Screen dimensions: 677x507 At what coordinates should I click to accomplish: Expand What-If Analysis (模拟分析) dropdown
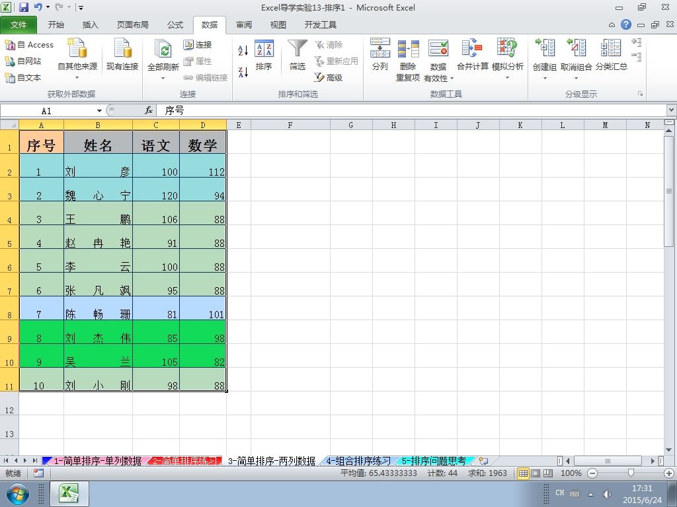coord(507,78)
